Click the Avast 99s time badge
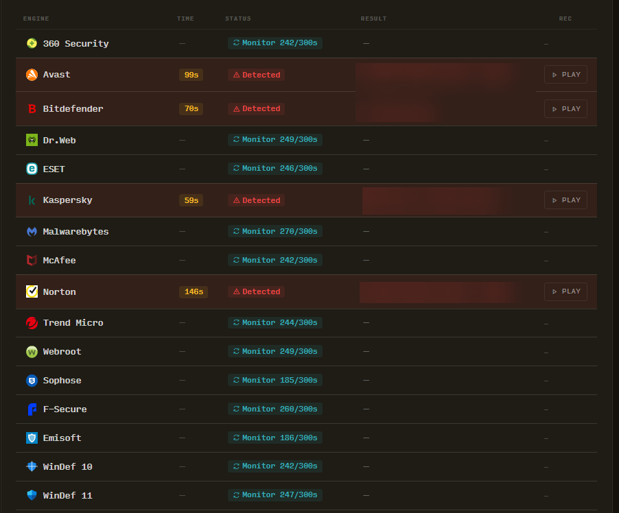 pos(191,75)
